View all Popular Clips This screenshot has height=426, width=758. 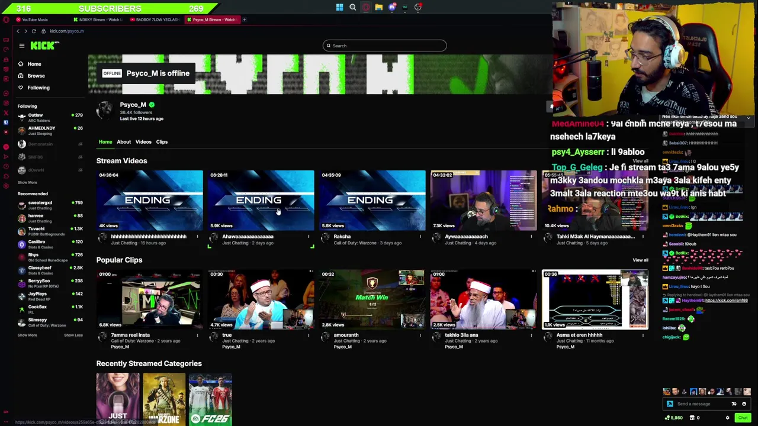point(640,260)
